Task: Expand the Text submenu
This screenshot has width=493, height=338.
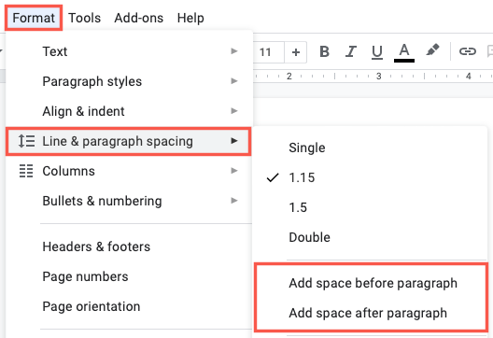Action: pyautogui.click(x=129, y=51)
